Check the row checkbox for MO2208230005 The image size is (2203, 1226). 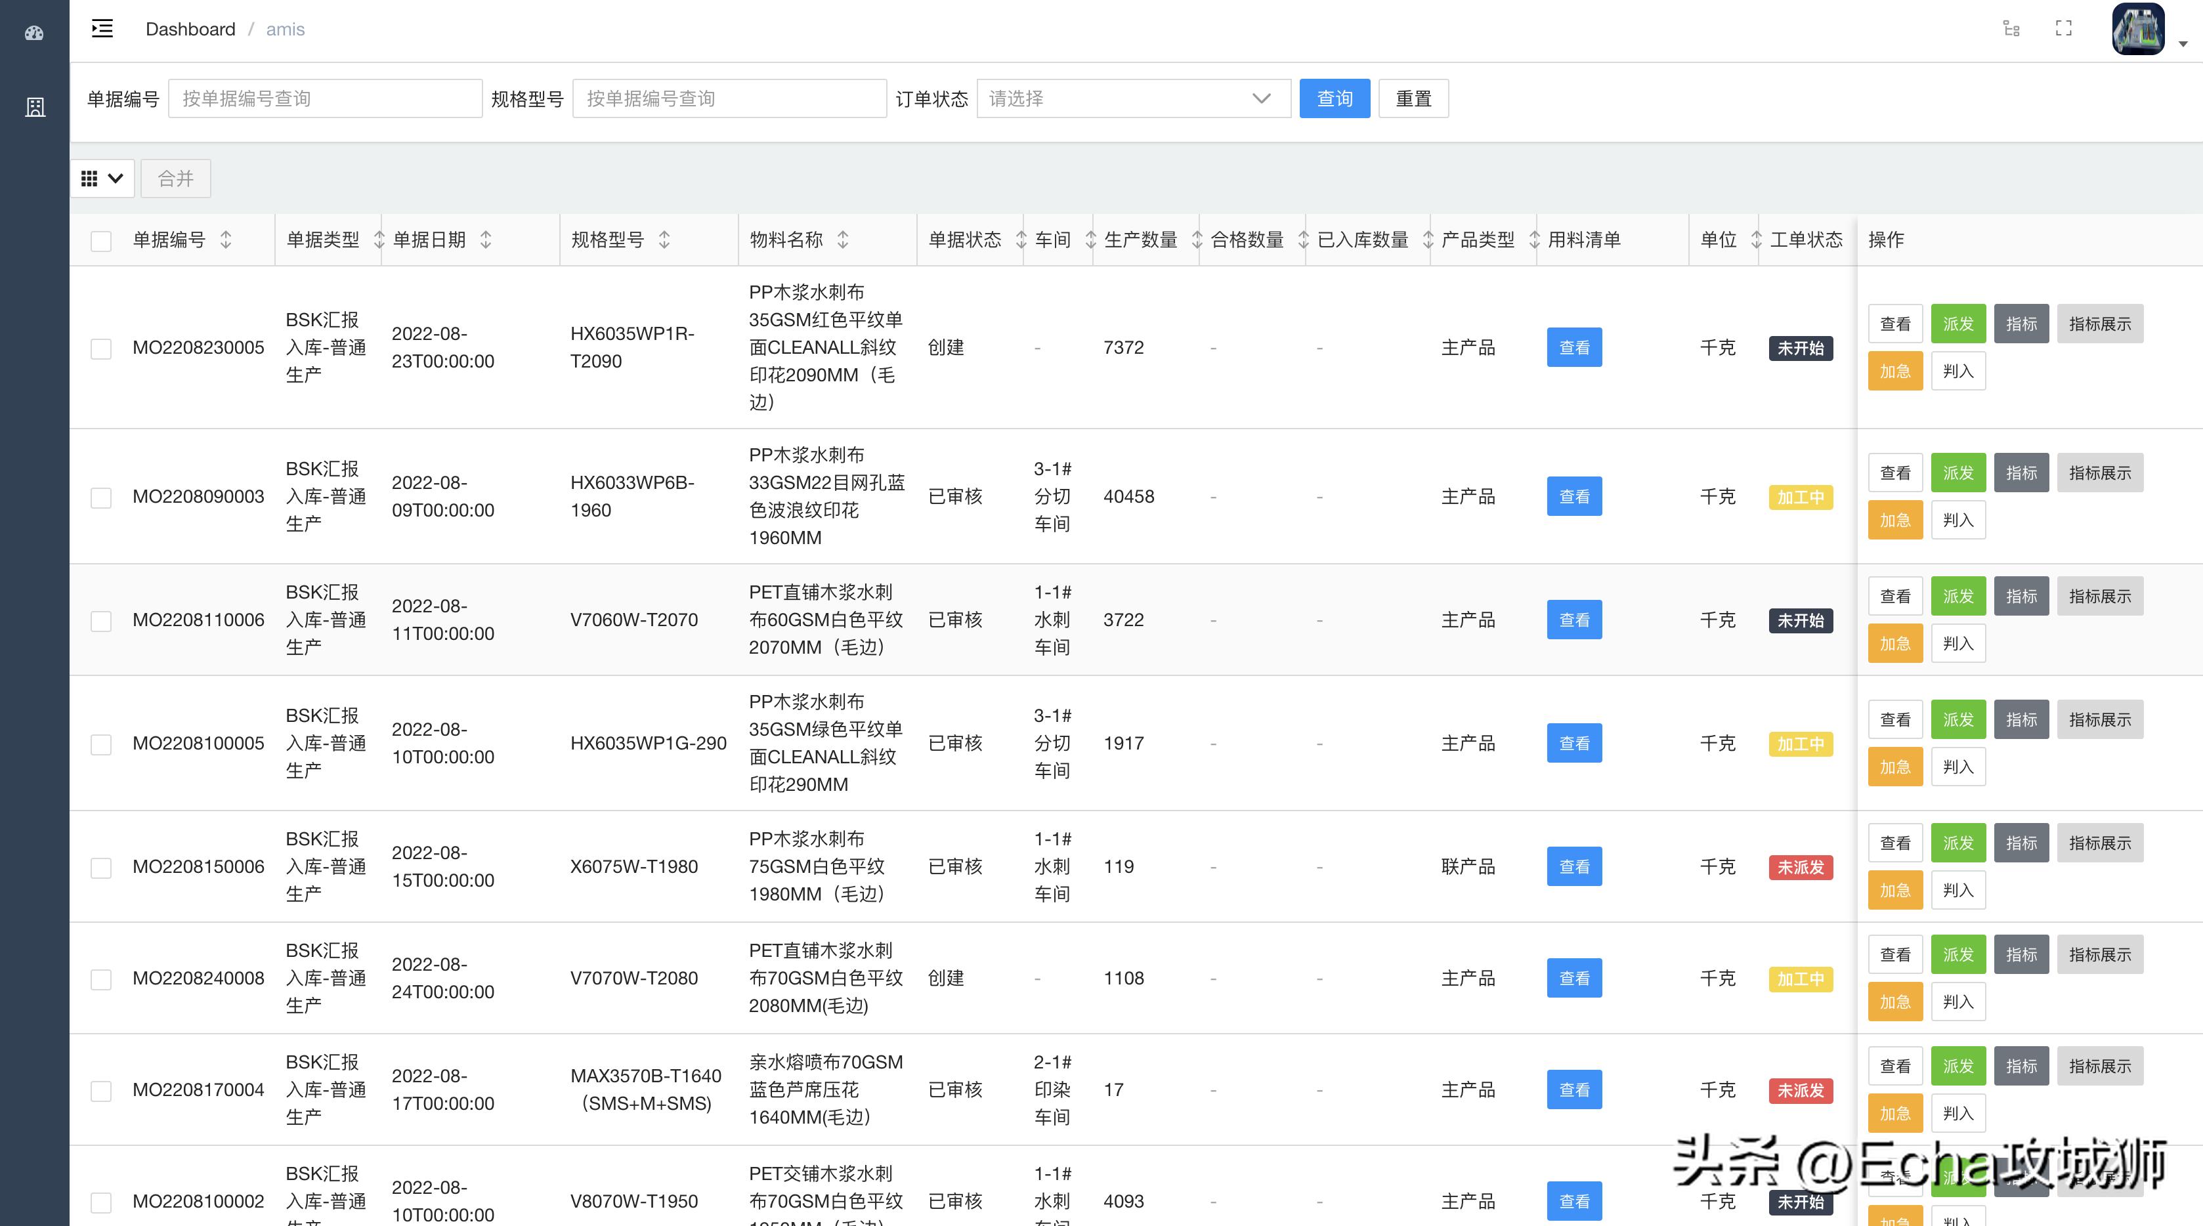[101, 348]
